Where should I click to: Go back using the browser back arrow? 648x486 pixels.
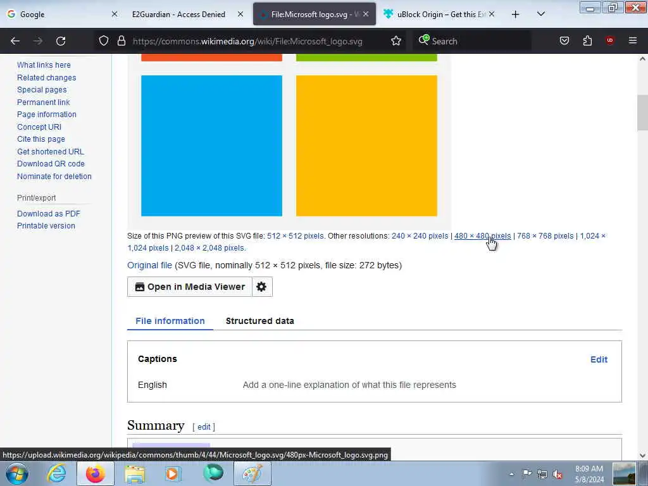pyautogui.click(x=15, y=41)
